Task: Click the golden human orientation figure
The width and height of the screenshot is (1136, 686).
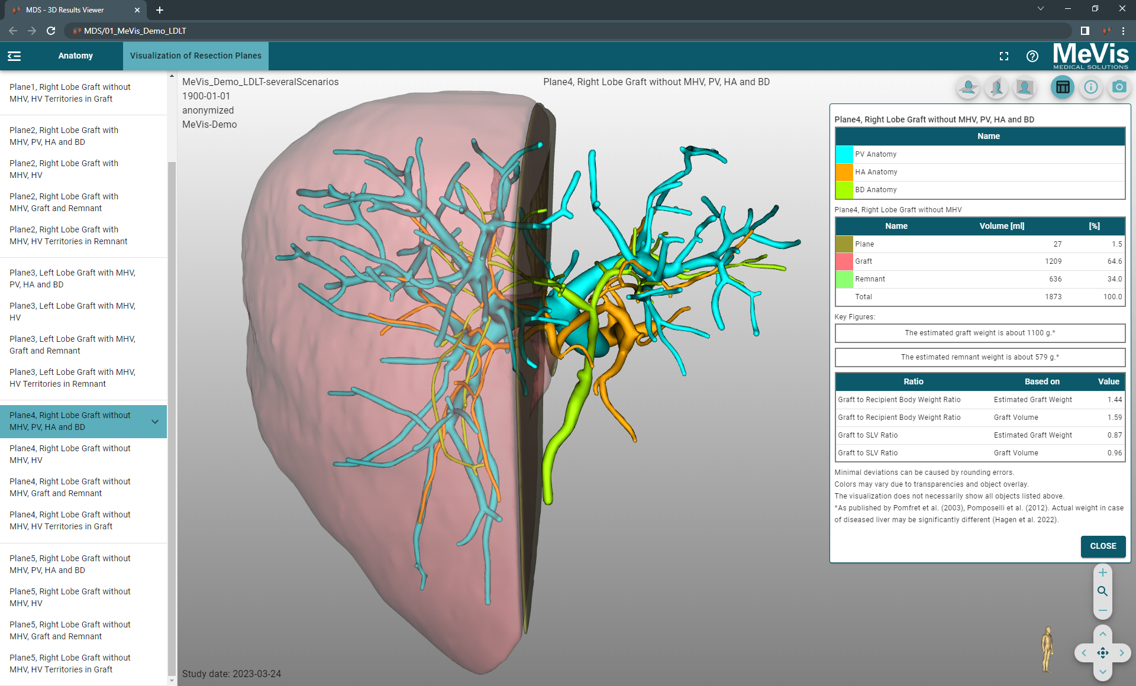Action: [x=1048, y=649]
